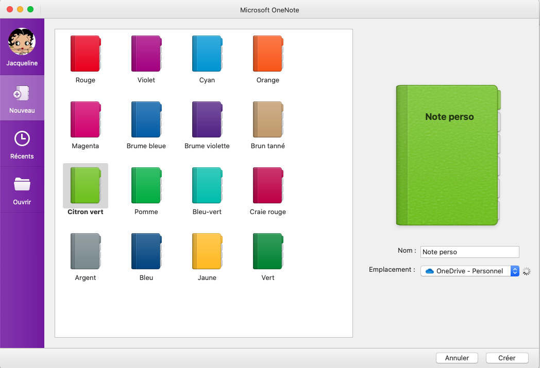540x368 pixels.
Task: Choose the Violet notebook color
Action: 146,54
